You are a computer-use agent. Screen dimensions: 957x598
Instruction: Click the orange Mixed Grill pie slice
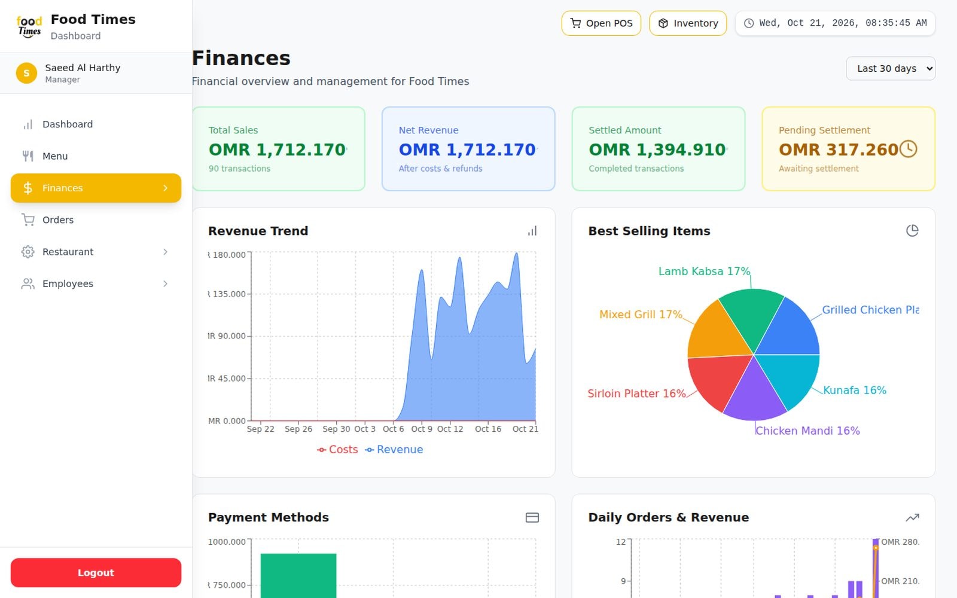pos(716,332)
